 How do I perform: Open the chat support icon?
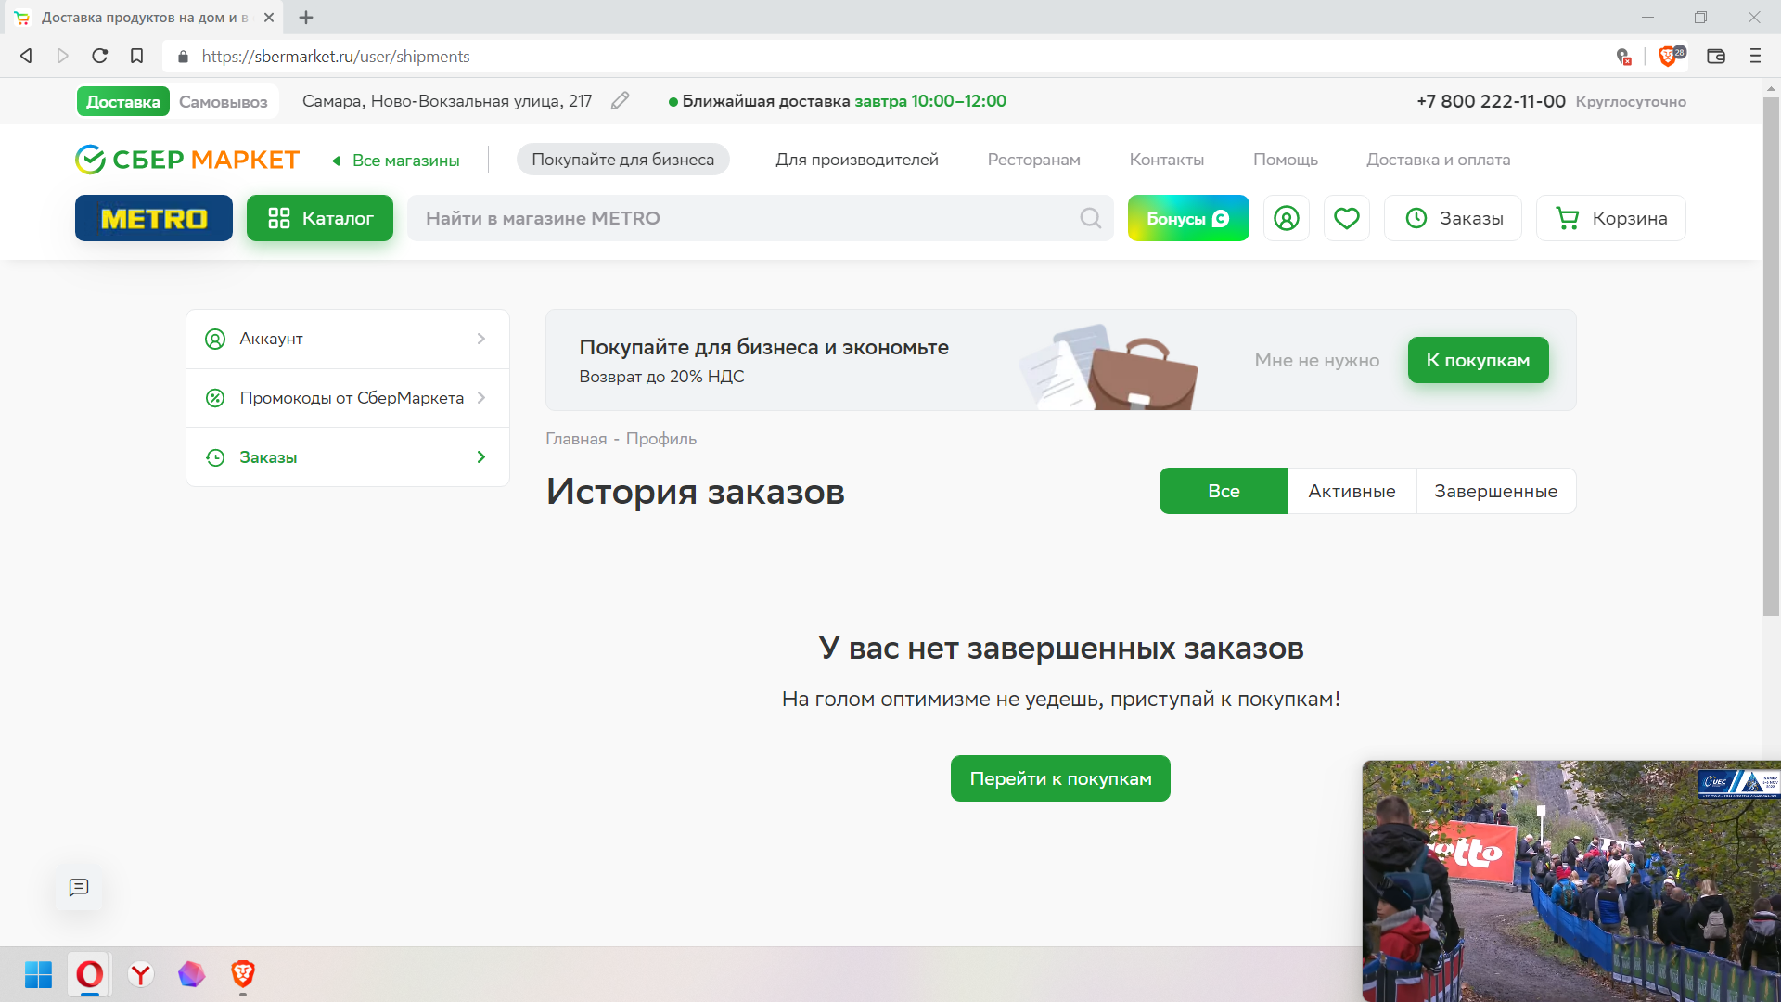[x=79, y=888]
